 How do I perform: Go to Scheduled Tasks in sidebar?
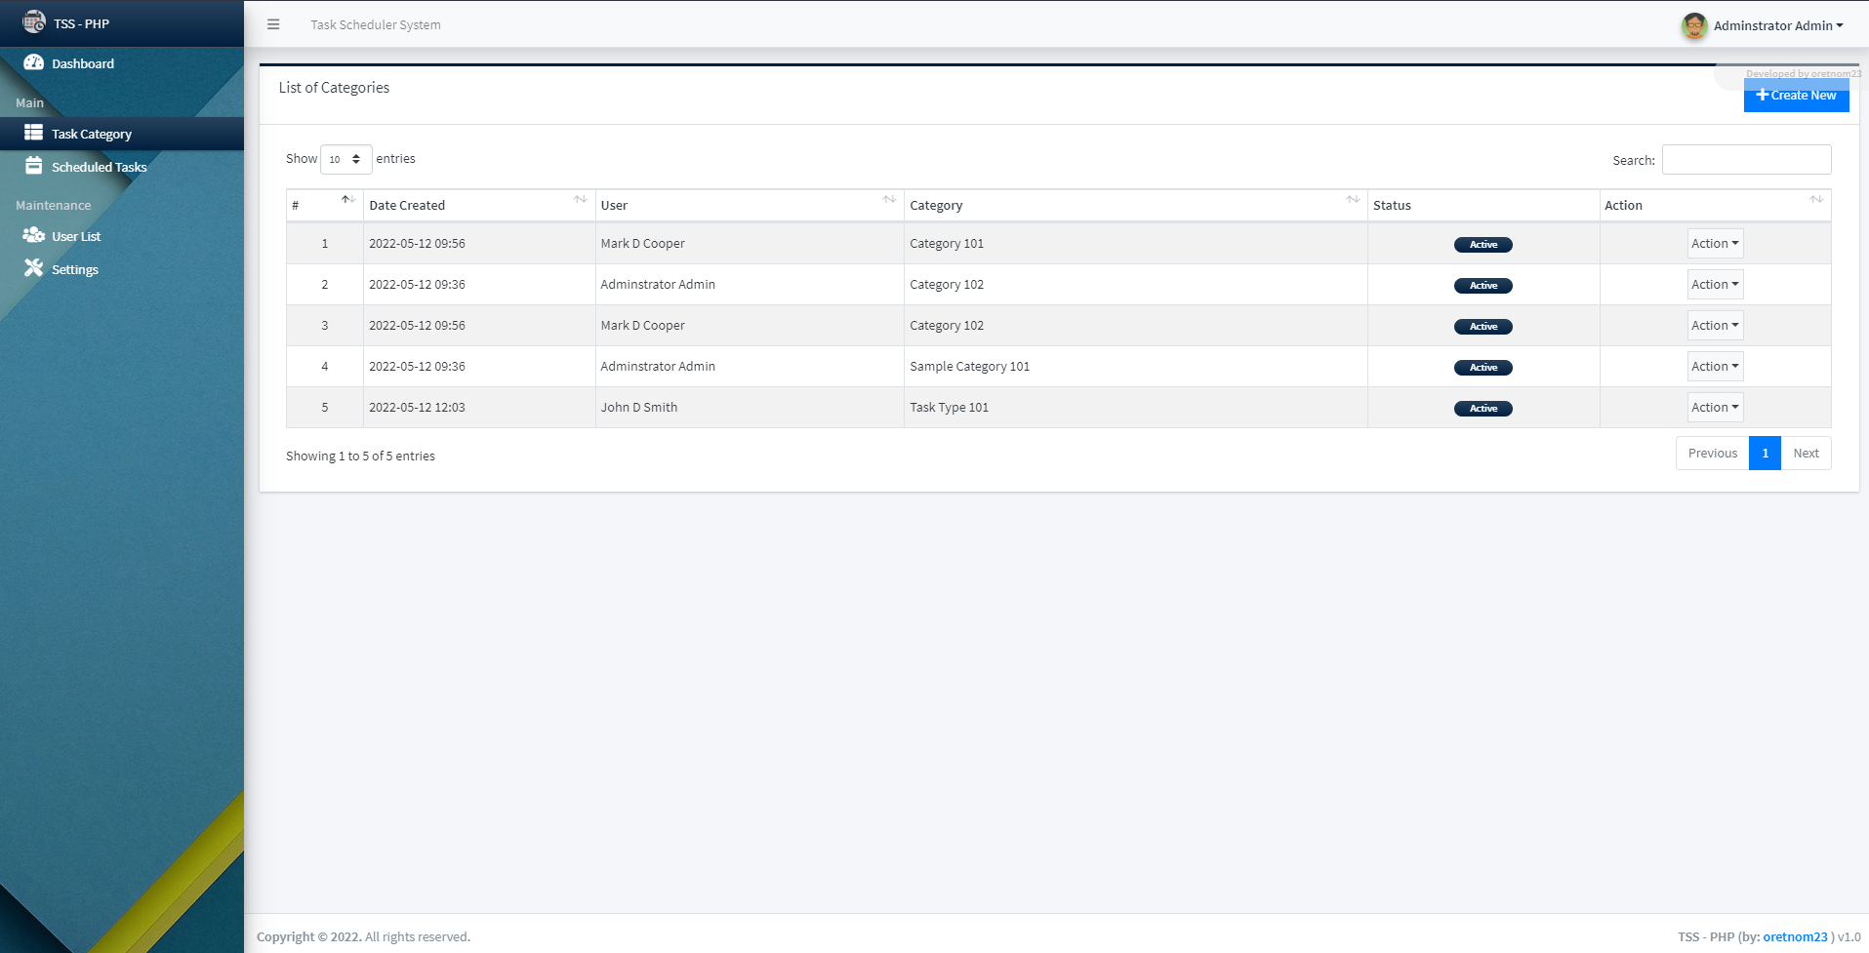[99, 167]
